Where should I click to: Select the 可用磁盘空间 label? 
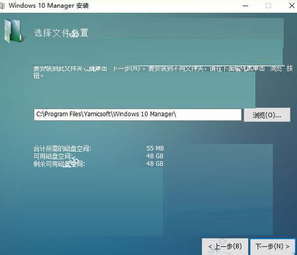point(53,156)
